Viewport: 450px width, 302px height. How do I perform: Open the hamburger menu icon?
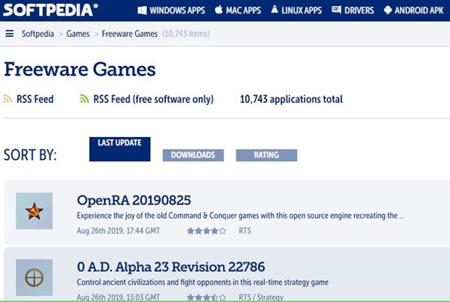coord(10,34)
